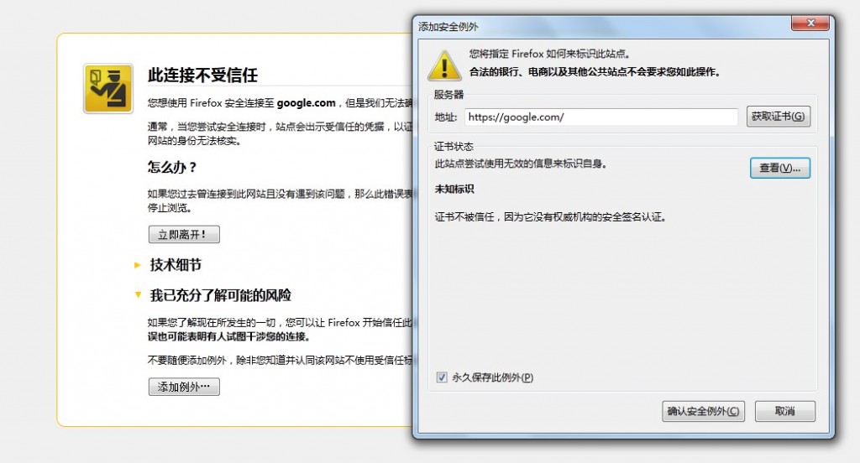Click the 添加安全例外 dialog title bar
This screenshot has height=463, width=860.
coord(588,26)
